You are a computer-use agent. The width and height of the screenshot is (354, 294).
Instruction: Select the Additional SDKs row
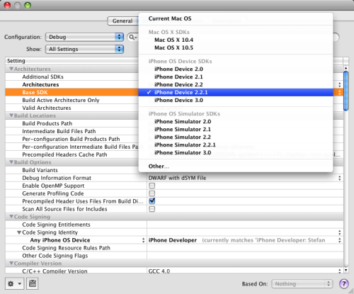click(x=72, y=77)
